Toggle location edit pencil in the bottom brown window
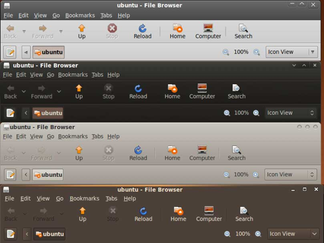 [11, 234]
